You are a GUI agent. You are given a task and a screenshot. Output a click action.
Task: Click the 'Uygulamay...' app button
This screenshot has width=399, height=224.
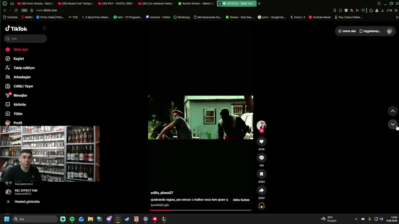[370, 31]
